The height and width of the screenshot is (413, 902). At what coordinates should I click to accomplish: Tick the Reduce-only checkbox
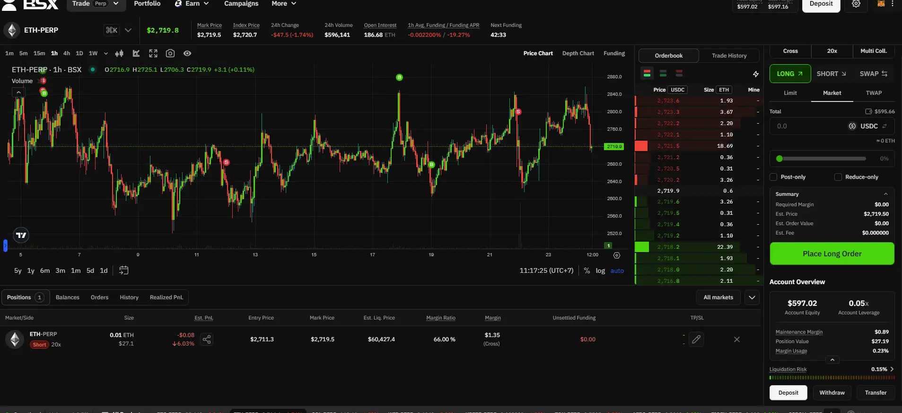(x=838, y=177)
